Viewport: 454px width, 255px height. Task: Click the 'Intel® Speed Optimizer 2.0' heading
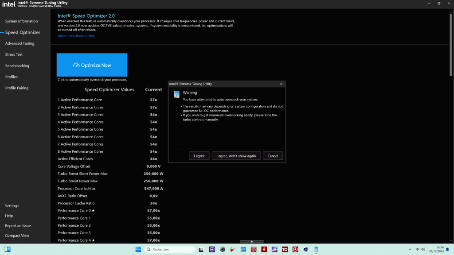tap(86, 16)
